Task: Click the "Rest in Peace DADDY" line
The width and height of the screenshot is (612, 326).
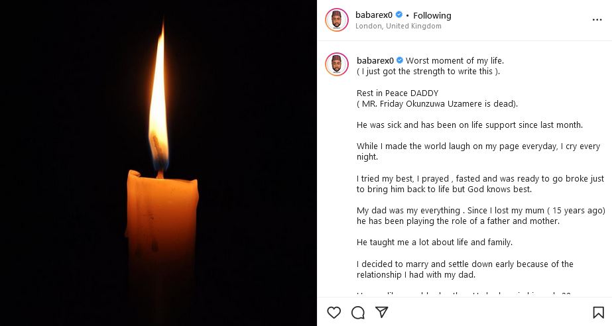Action: [398, 93]
